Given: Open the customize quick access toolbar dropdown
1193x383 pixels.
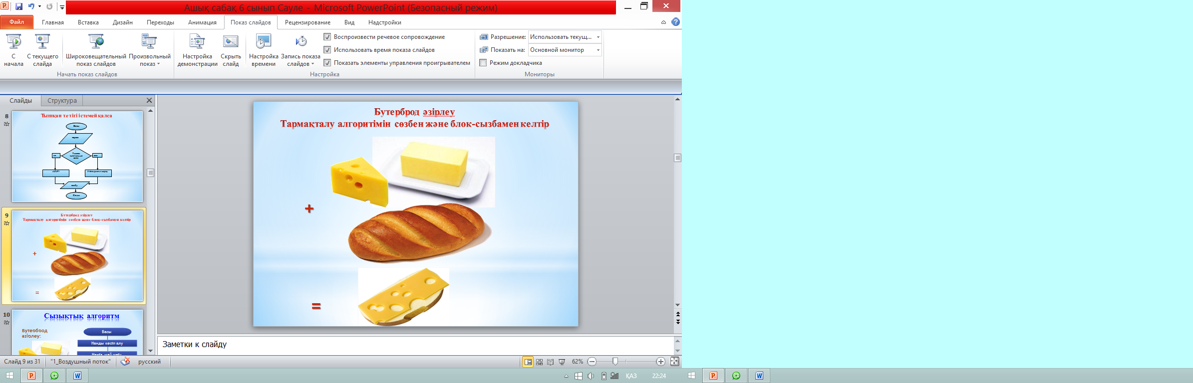Looking at the screenshot, I should tap(62, 7).
